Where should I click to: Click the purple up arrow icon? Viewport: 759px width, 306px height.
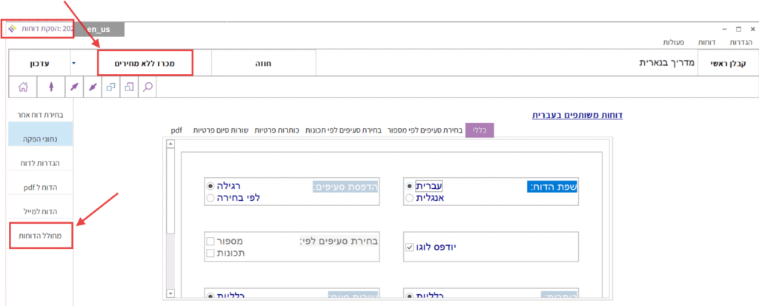point(51,87)
